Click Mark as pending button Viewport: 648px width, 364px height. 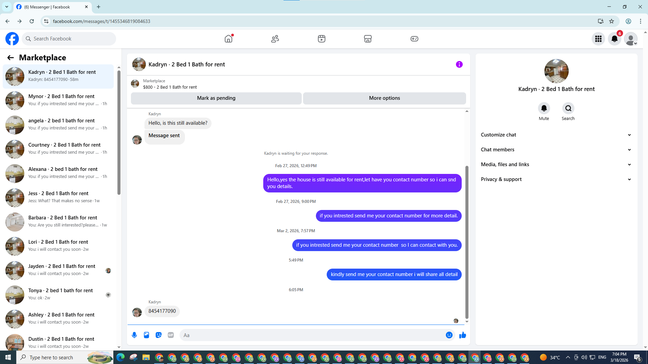[x=216, y=98]
